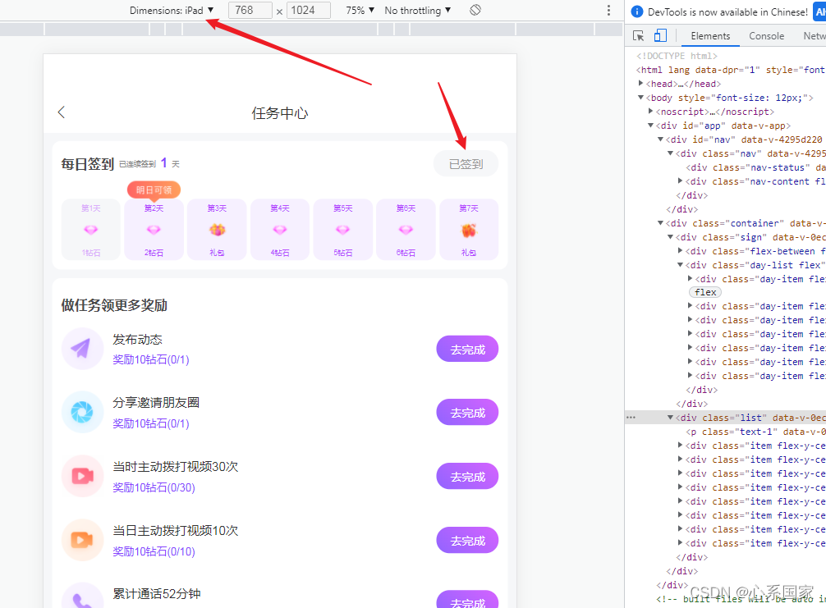Image resolution: width=826 pixels, height=608 pixels.
Task: Click the blue info icon in DevTools banner
Action: coord(638,11)
